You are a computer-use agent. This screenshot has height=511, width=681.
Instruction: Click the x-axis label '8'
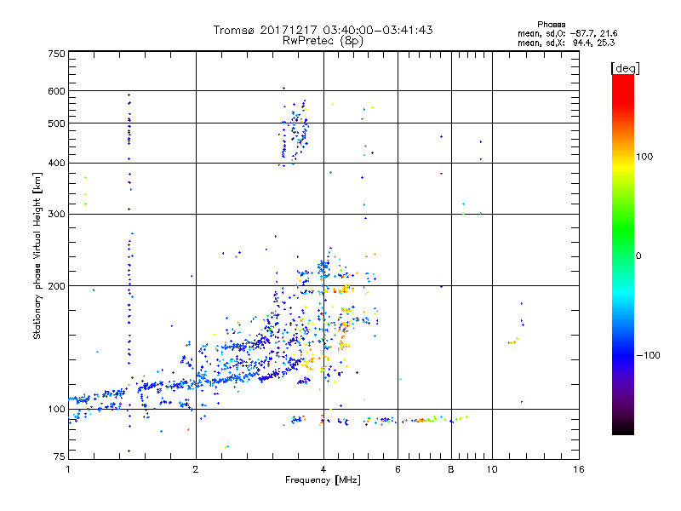[x=451, y=469]
